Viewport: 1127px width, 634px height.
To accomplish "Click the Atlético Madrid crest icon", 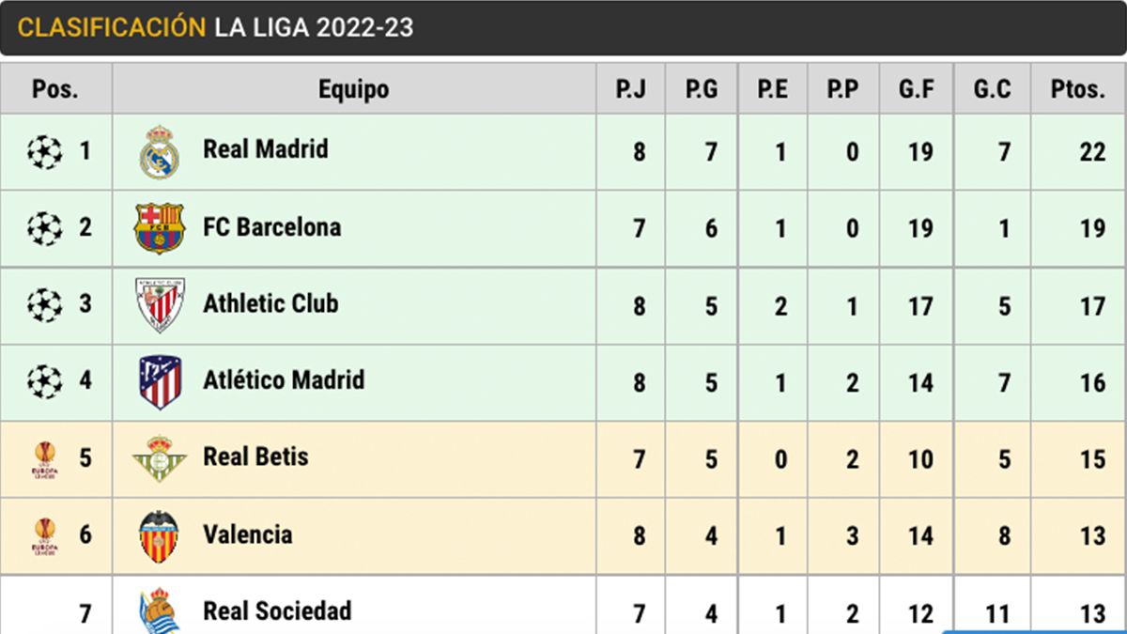I will click(160, 381).
